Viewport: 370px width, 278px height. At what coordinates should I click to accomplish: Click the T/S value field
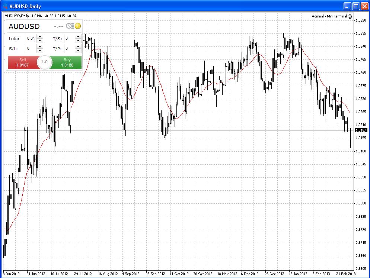[x=70, y=38]
